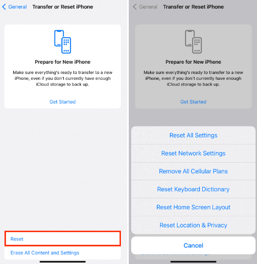Tap Erase All Content and Settings
The height and width of the screenshot is (264, 257).
pyautogui.click(x=45, y=253)
